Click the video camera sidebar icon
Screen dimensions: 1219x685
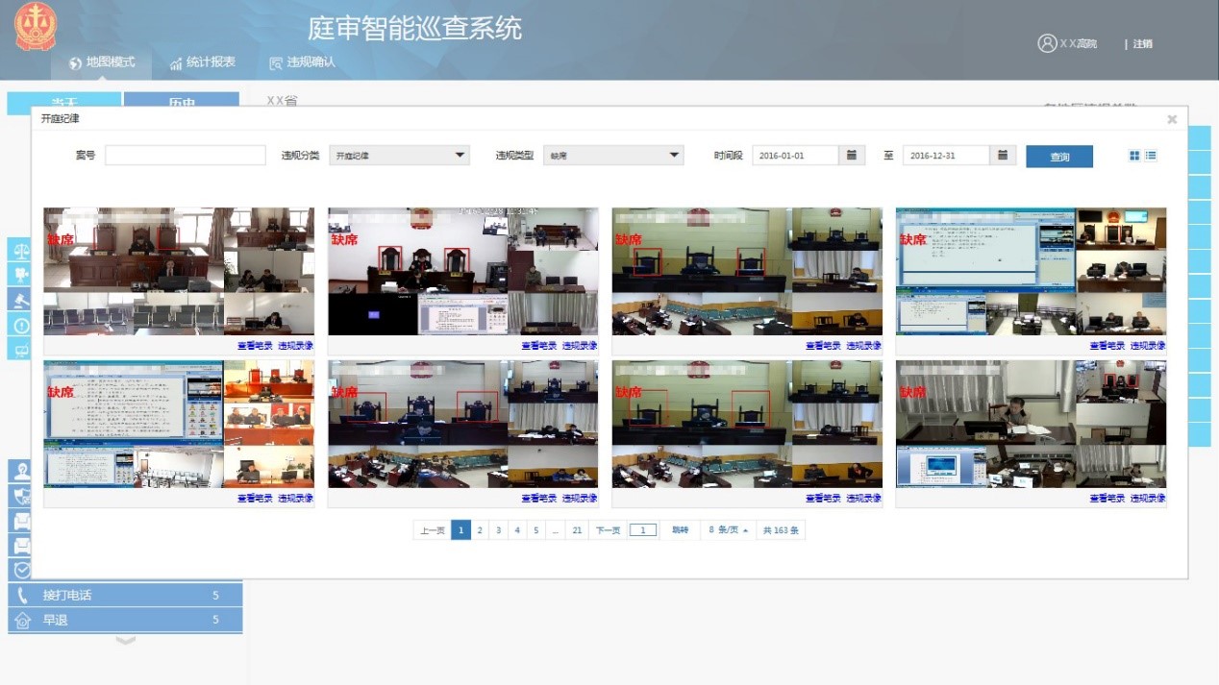18,275
